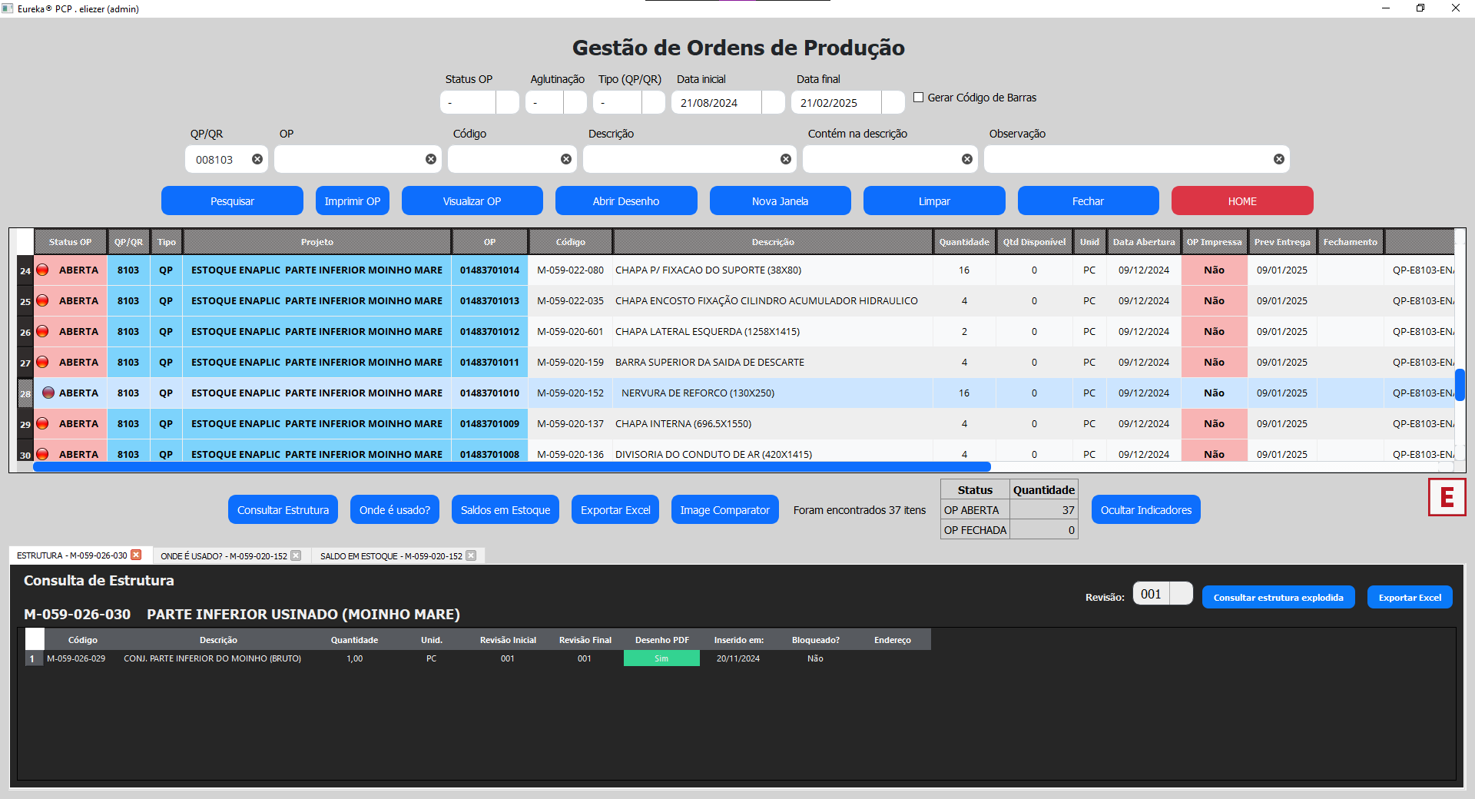1475x799 pixels.
Task: Click the green Sim Desenho PDF cell
Action: (661, 658)
